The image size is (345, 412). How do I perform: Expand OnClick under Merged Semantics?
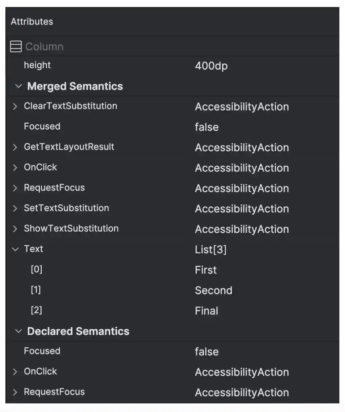click(x=15, y=167)
